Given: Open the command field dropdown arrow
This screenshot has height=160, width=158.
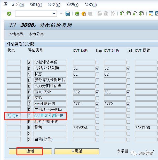Looking at the screenshot, I should coord(54,13).
